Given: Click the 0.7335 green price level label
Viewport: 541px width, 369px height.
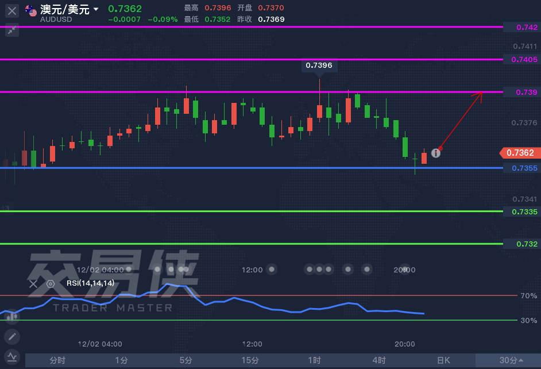Looking at the screenshot, I should coord(522,212).
